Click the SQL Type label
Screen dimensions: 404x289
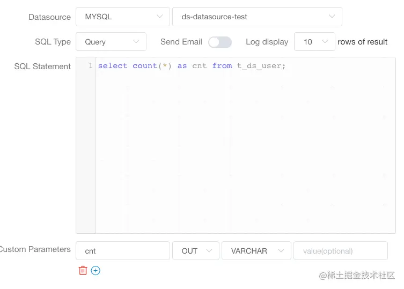pos(53,42)
